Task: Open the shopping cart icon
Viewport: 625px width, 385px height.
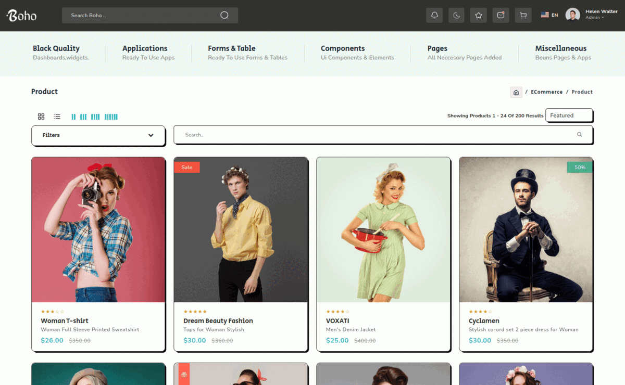Action: (x=523, y=15)
